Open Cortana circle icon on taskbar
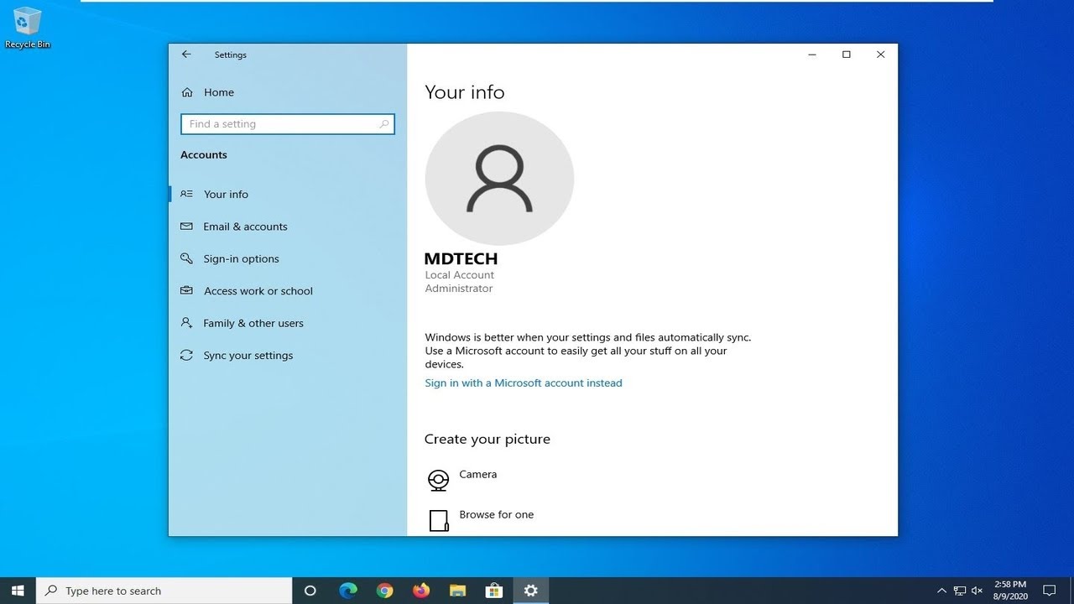 (x=310, y=591)
